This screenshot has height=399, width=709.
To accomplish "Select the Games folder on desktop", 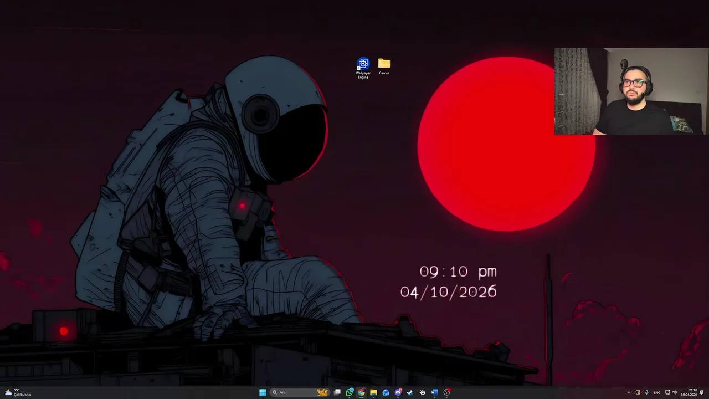I will (x=384, y=66).
